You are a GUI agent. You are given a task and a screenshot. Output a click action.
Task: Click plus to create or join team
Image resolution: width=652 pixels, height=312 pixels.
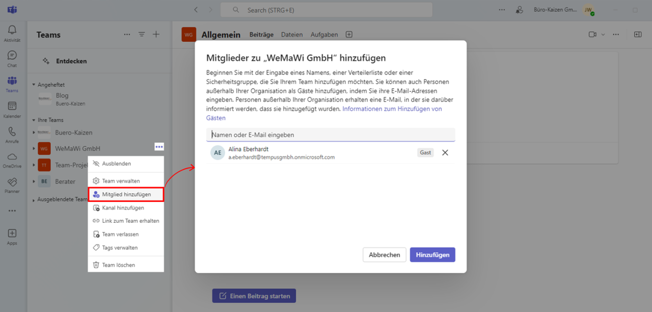coord(156,35)
